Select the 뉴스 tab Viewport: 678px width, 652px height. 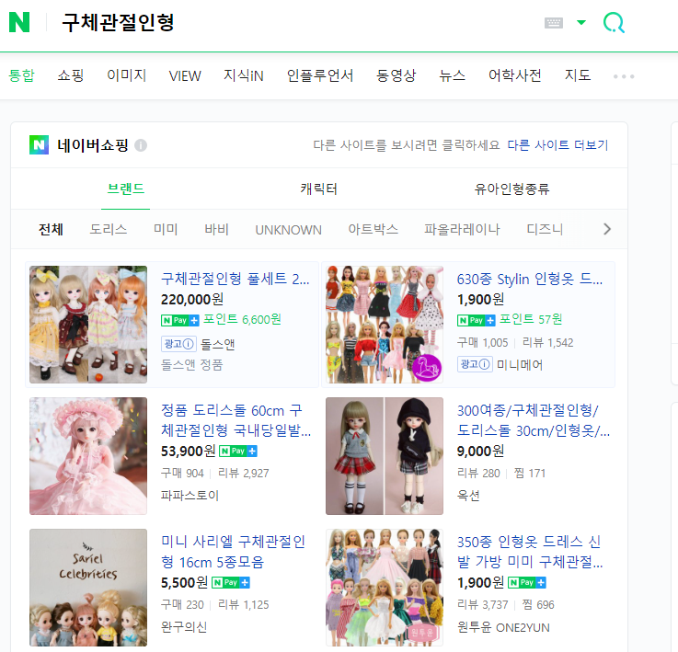pos(452,75)
